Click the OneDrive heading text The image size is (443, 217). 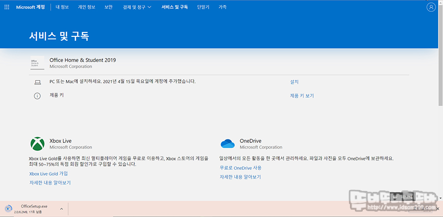(x=251, y=140)
